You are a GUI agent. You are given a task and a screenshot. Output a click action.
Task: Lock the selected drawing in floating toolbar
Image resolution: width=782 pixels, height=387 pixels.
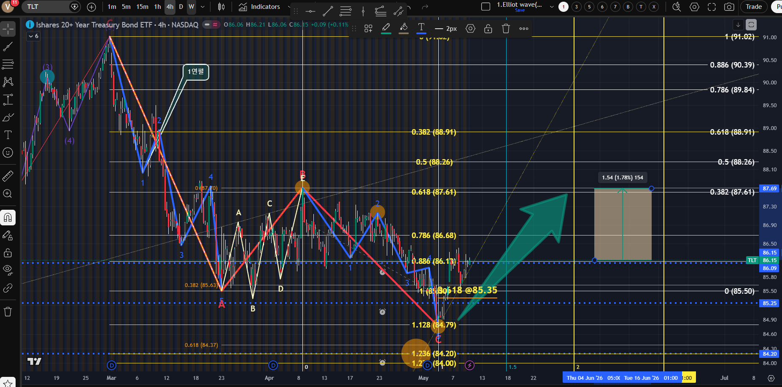click(488, 29)
